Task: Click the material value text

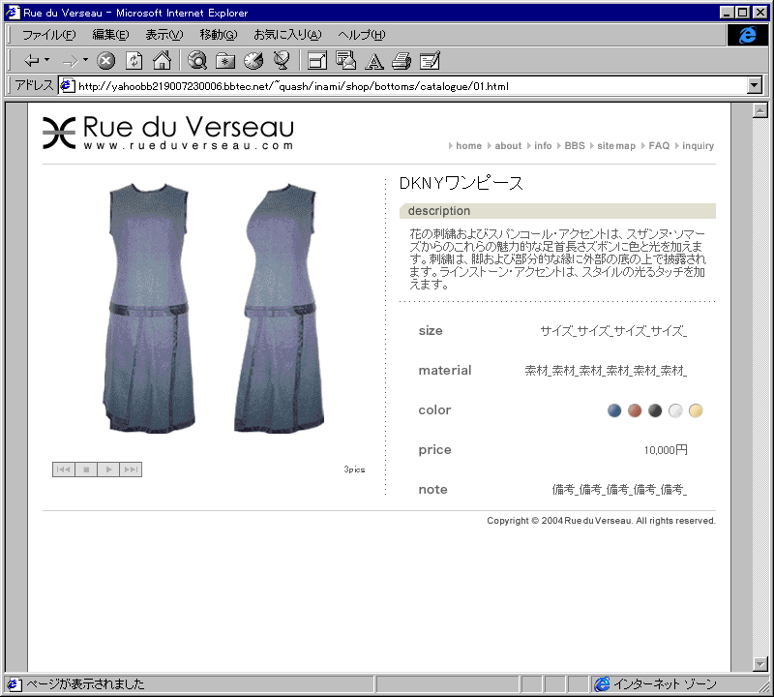Action: [x=606, y=371]
